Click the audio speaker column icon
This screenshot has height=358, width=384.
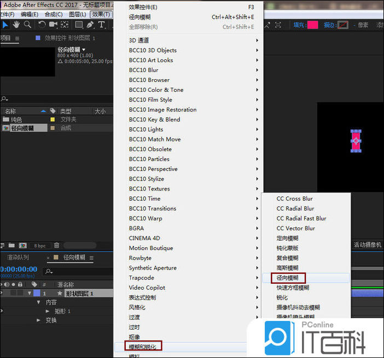click(7, 284)
